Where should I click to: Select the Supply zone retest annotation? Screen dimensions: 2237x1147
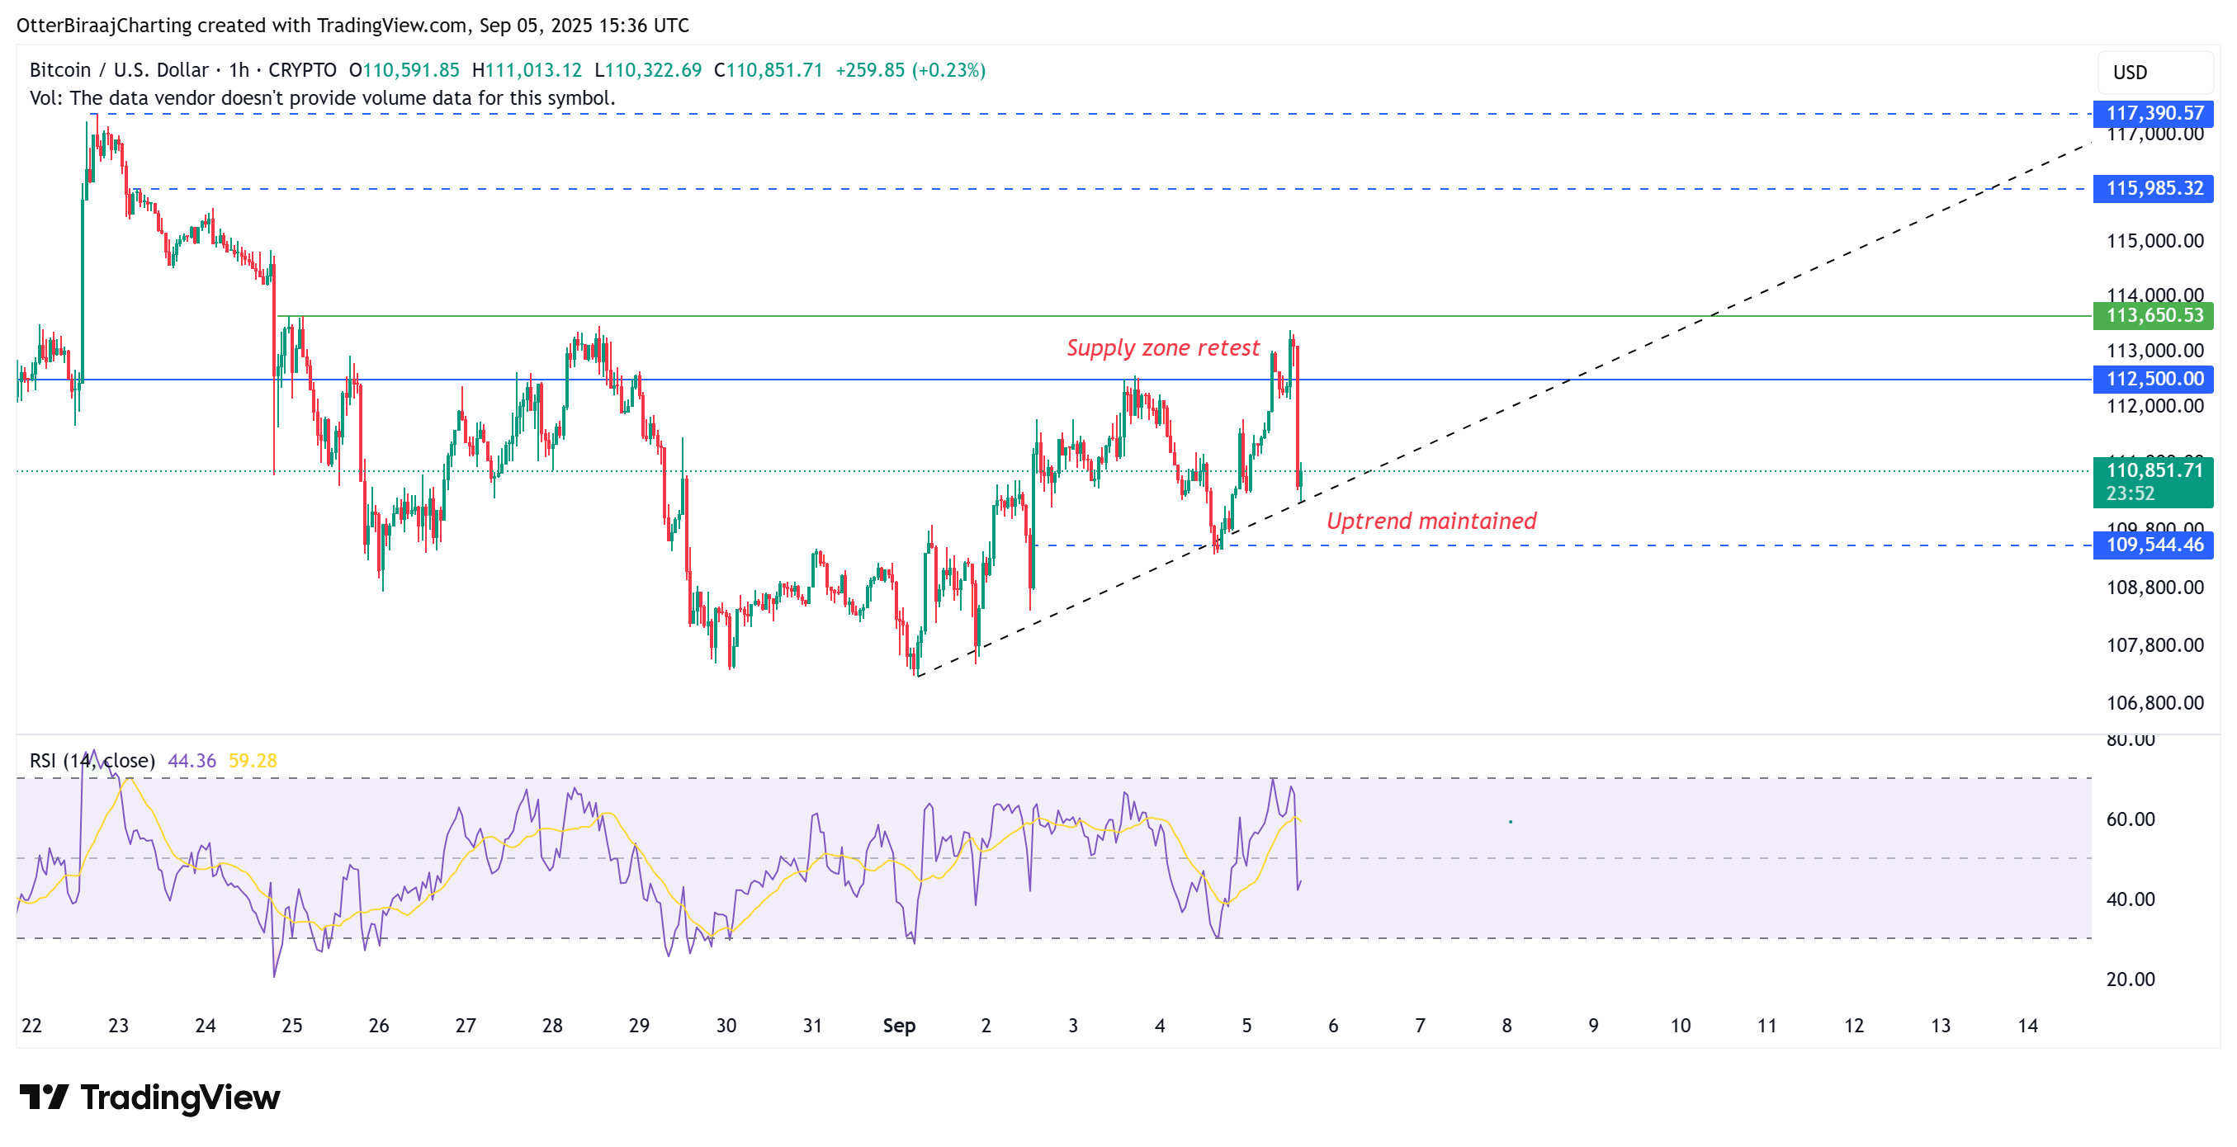point(1165,348)
